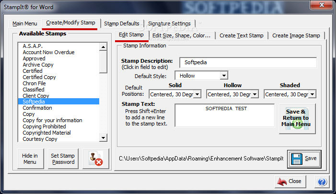Select the Create/Modify Stamp tab
The height and width of the screenshot is (194, 336).
pos(70,23)
